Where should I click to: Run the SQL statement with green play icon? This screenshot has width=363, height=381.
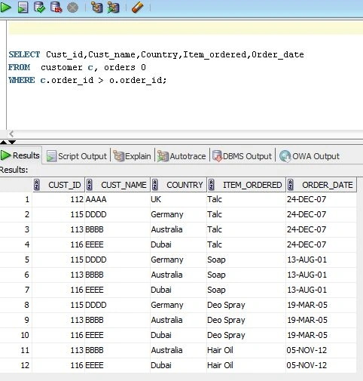(5, 8)
